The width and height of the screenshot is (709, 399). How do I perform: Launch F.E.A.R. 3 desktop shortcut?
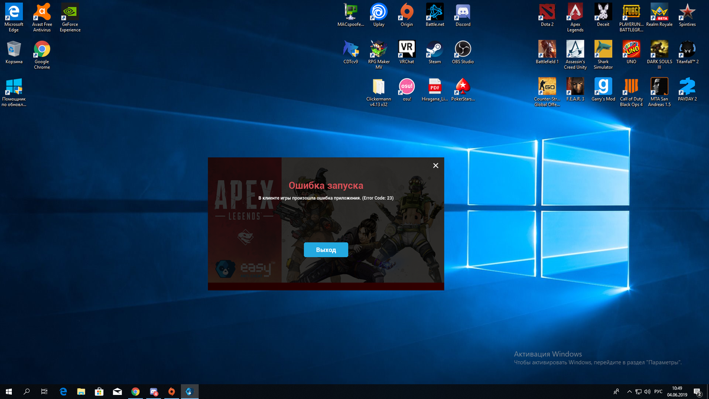(x=575, y=90)
